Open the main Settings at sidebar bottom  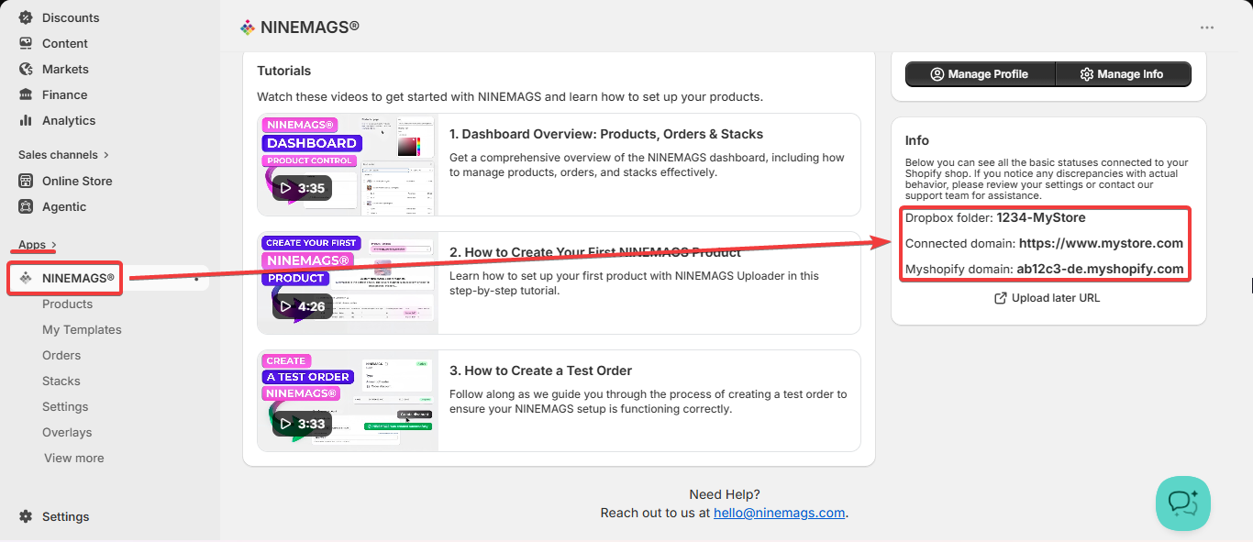point(66,516)
